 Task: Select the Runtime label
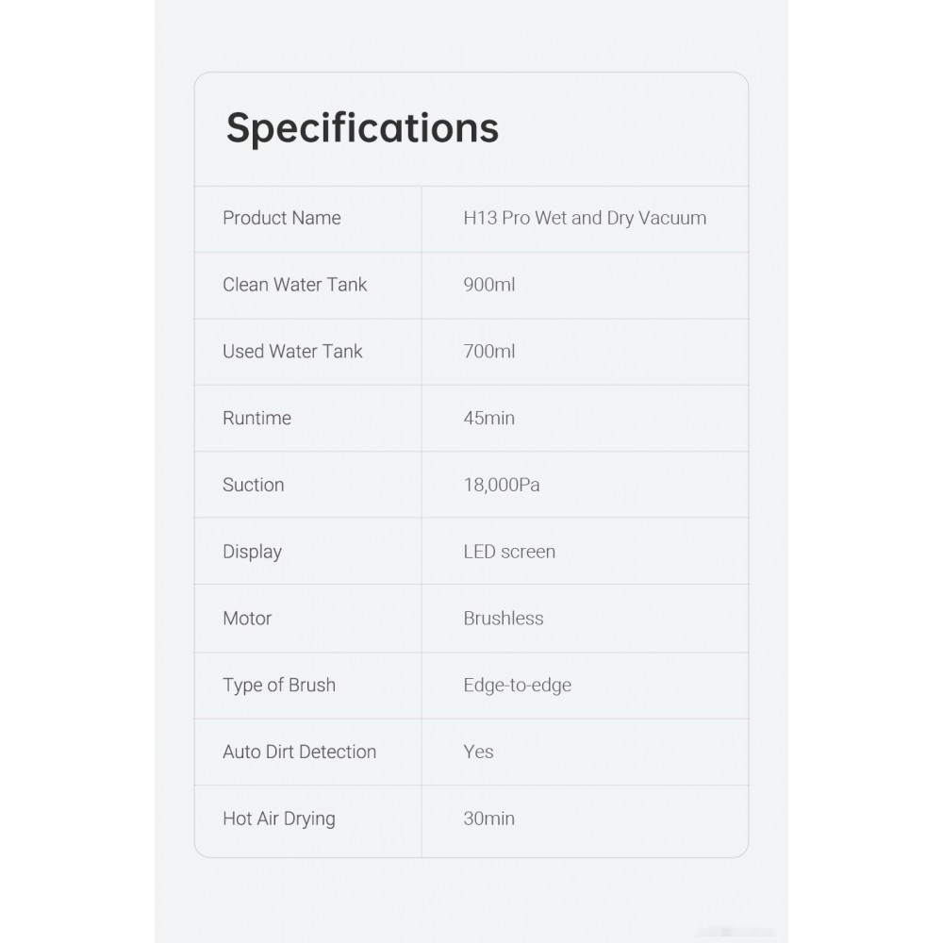(x=257, y=418)
